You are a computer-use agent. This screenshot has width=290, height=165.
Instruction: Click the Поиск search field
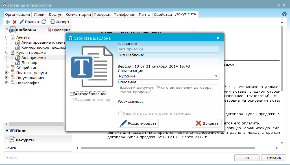pos(38,148)
